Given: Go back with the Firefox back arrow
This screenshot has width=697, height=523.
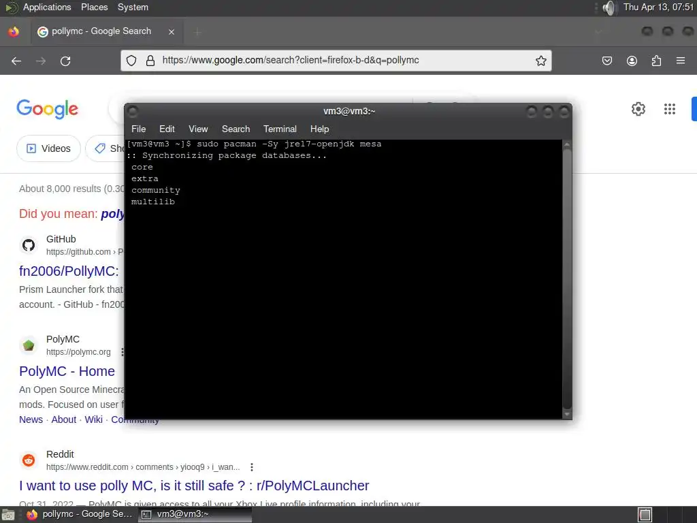Looking at the screenshot, I should pyautogui.click(x=16, y=61).
